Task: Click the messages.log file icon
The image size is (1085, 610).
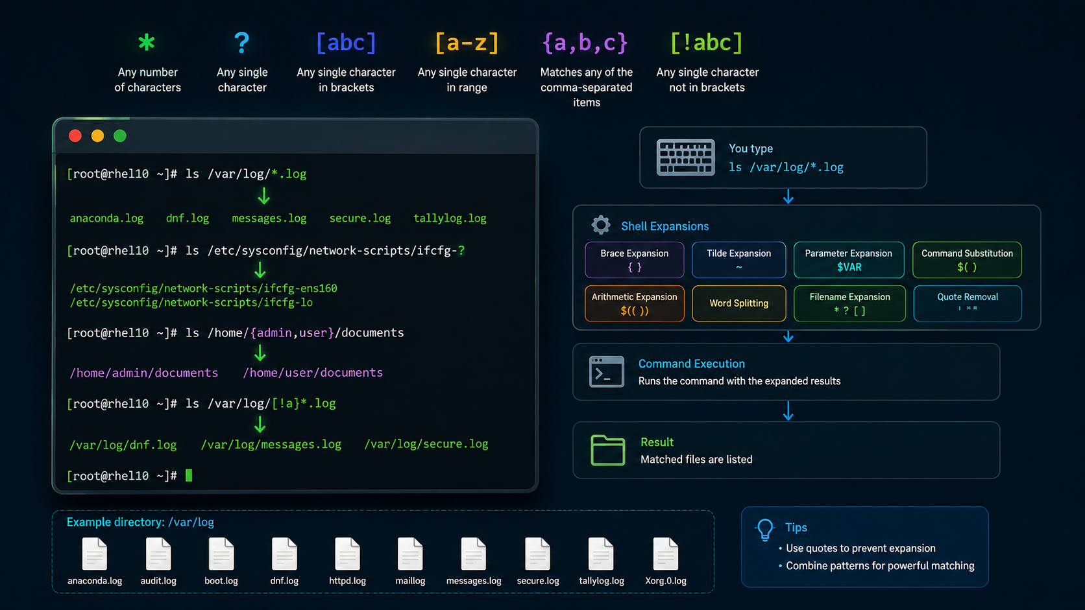Action: 474,554
